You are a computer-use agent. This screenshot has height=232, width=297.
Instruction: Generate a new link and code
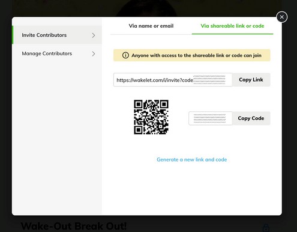[x=191, y=159]
